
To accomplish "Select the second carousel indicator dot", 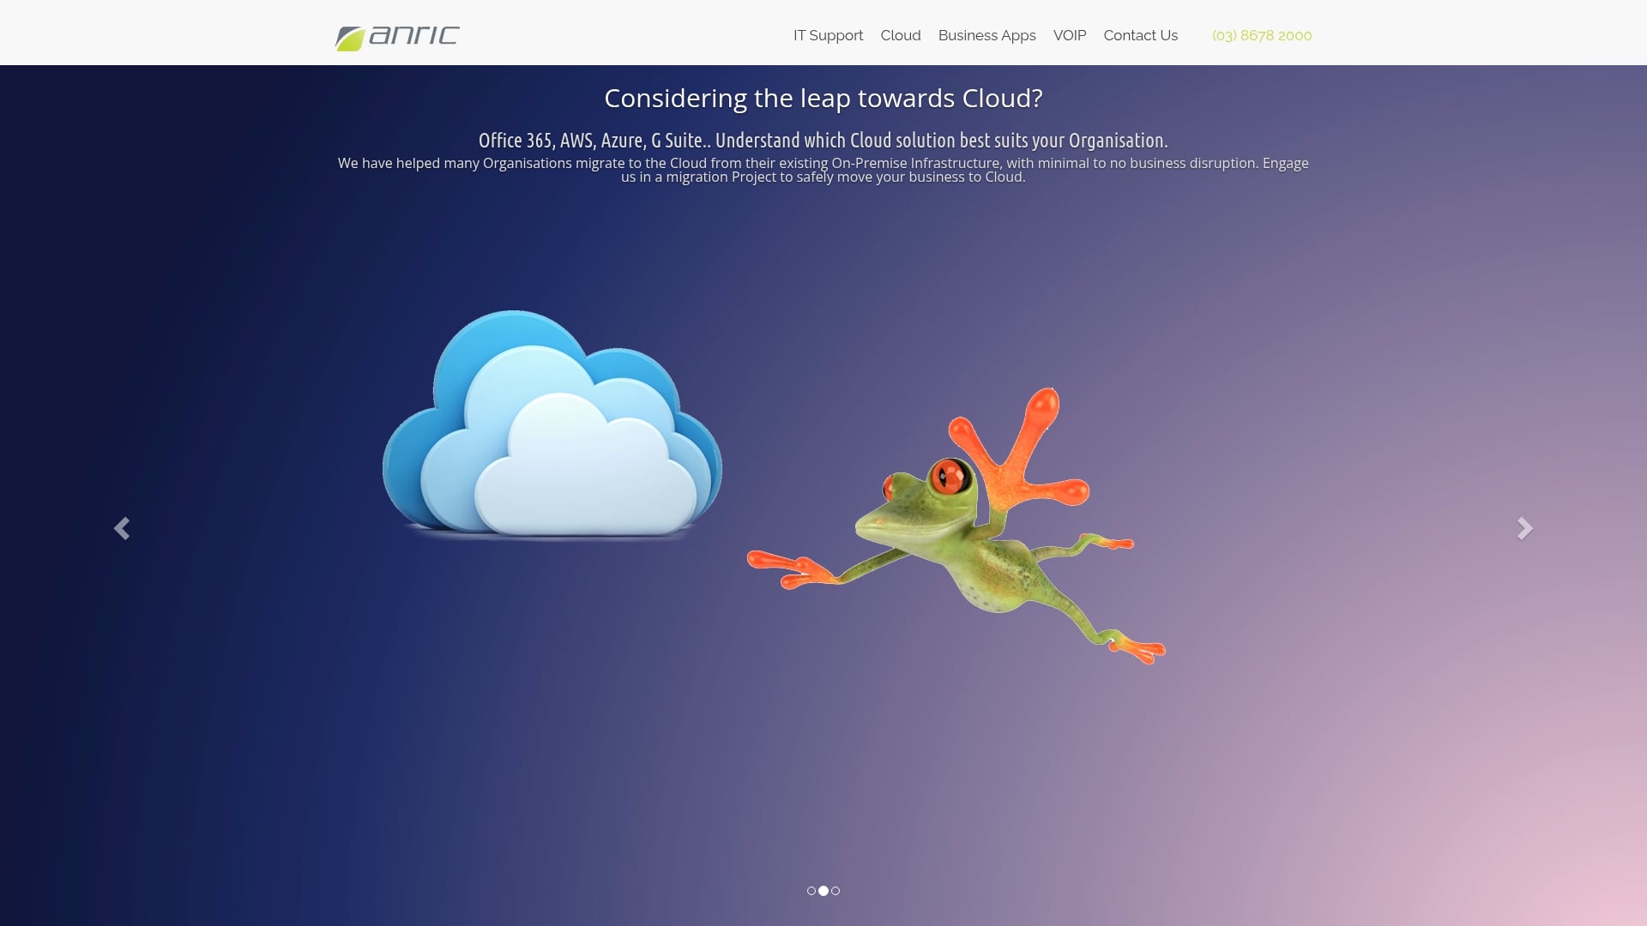I will click(823, 891).
